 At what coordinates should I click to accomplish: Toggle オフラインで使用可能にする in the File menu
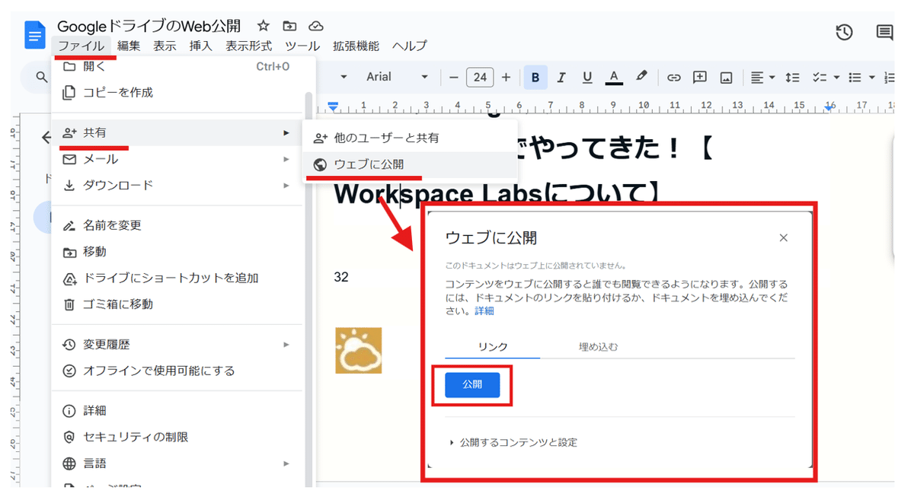(177, 371)
